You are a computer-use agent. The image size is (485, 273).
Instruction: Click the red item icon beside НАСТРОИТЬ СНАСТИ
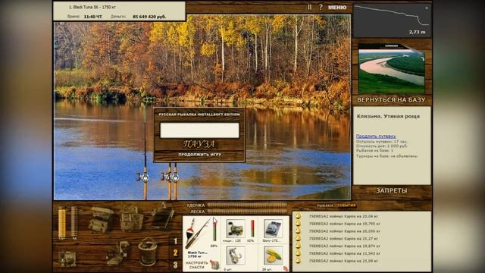click(214, 265)
